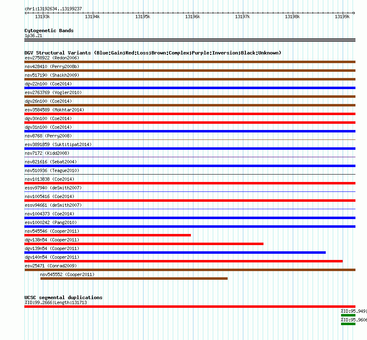Click the right arrow of the ruler

[354, 13]
